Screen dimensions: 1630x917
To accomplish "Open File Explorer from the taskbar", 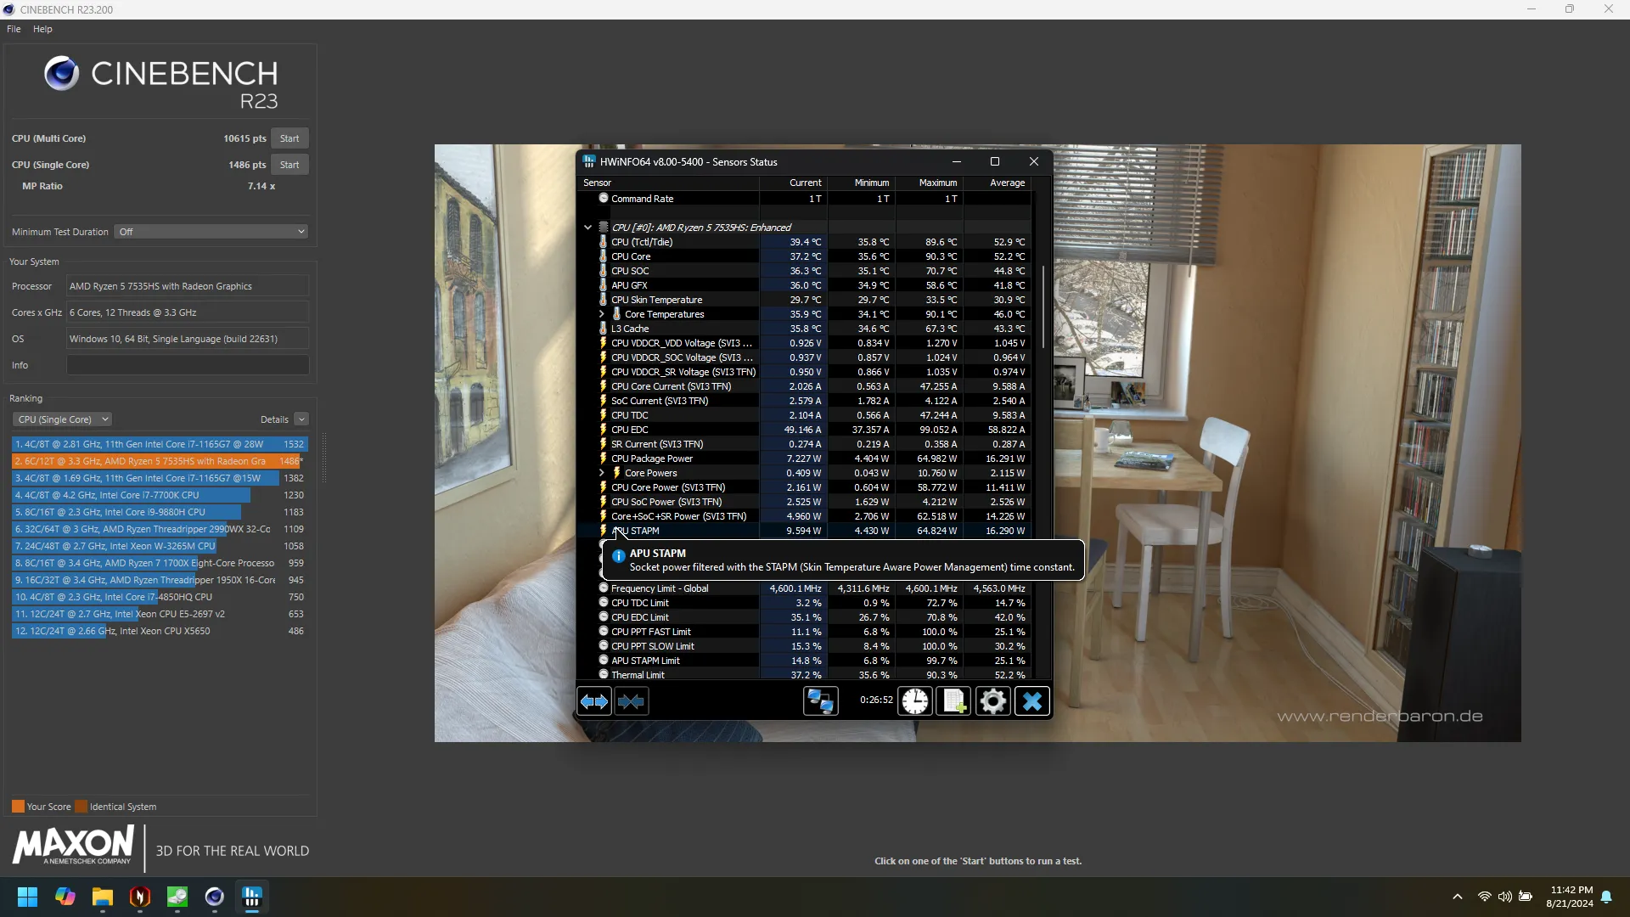I will pos(103,897).
